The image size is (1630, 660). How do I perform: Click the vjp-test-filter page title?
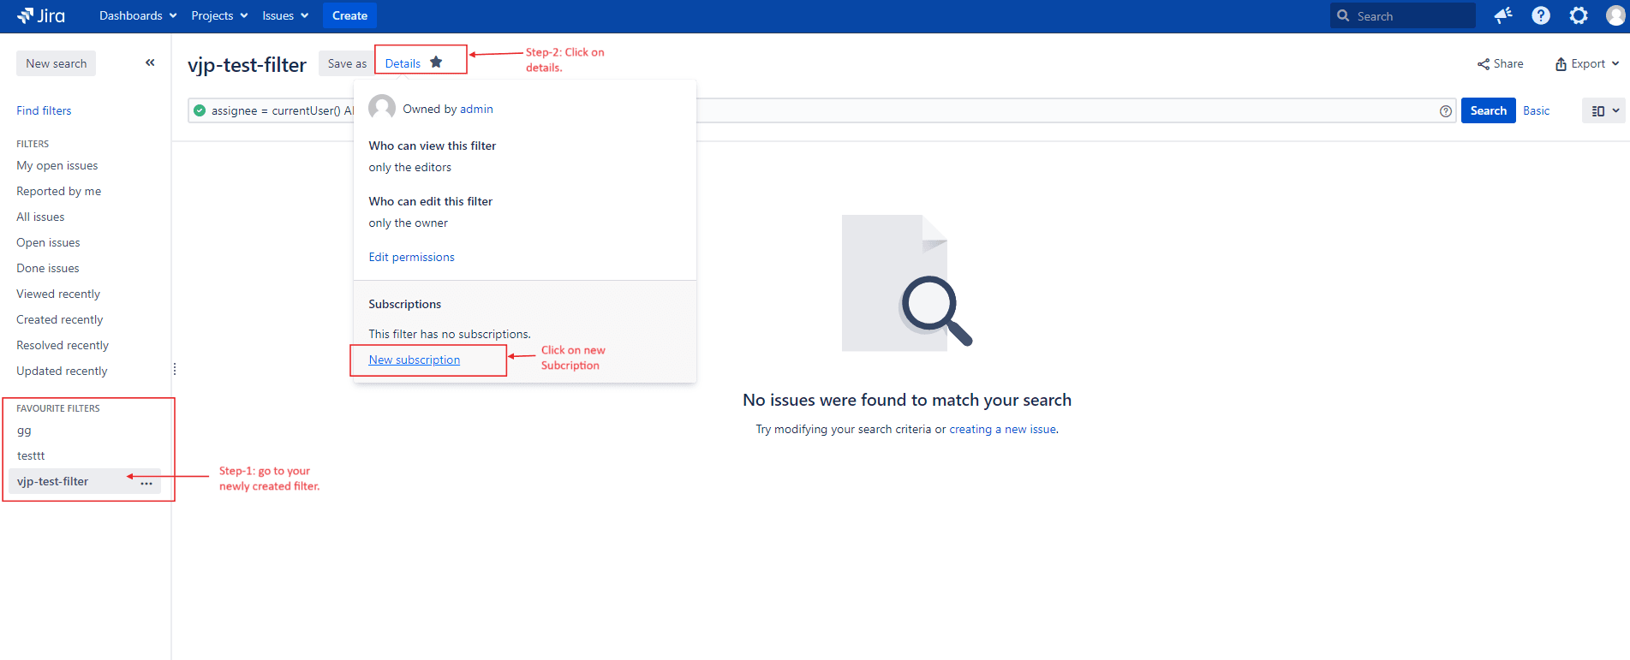point(247,64)
